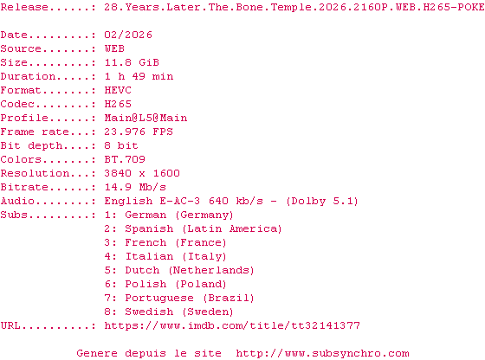The height and width of the screenshot is (360, 485).
Task: Click the Resolution 3840 x 1600 value
Action: [142, 173]
